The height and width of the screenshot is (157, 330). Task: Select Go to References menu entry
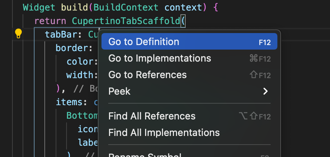click(189, 75)
